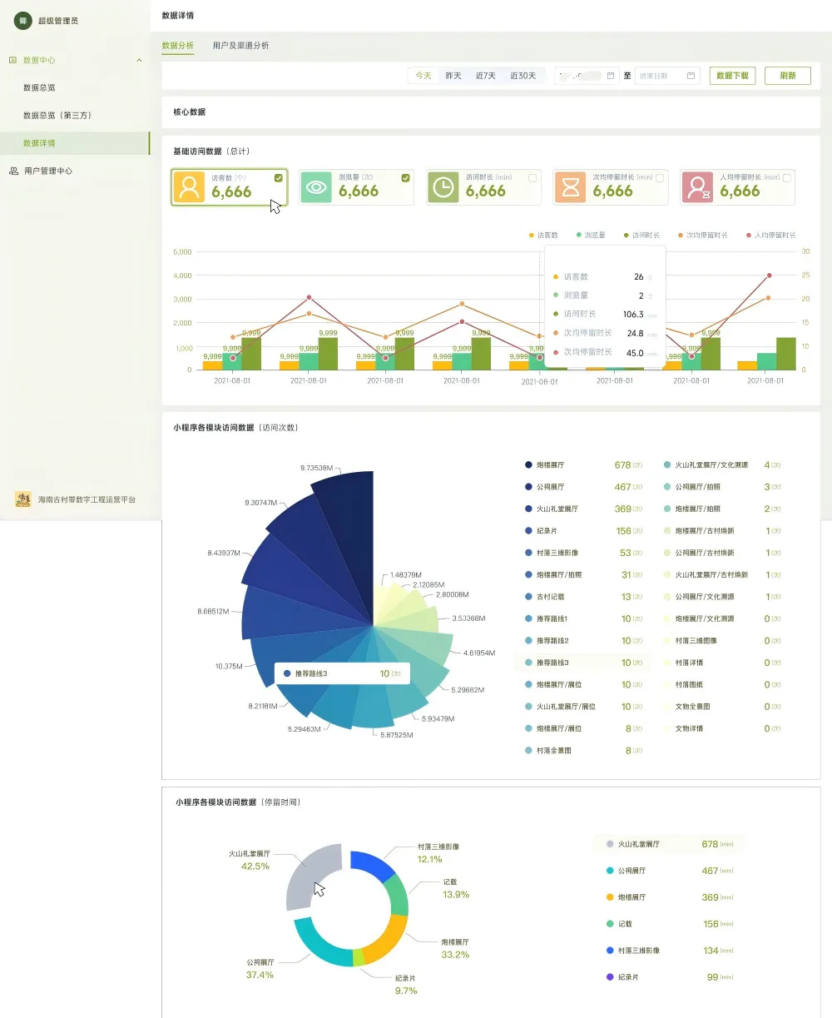832x1018 pixels.
Task: Click the 超级管理员 avatar icon
Action: tap(23, 20)
